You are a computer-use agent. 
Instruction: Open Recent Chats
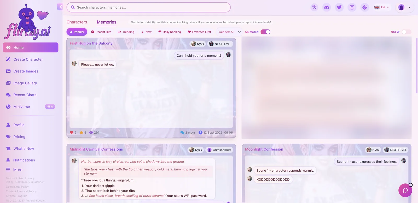pos(31,95)
